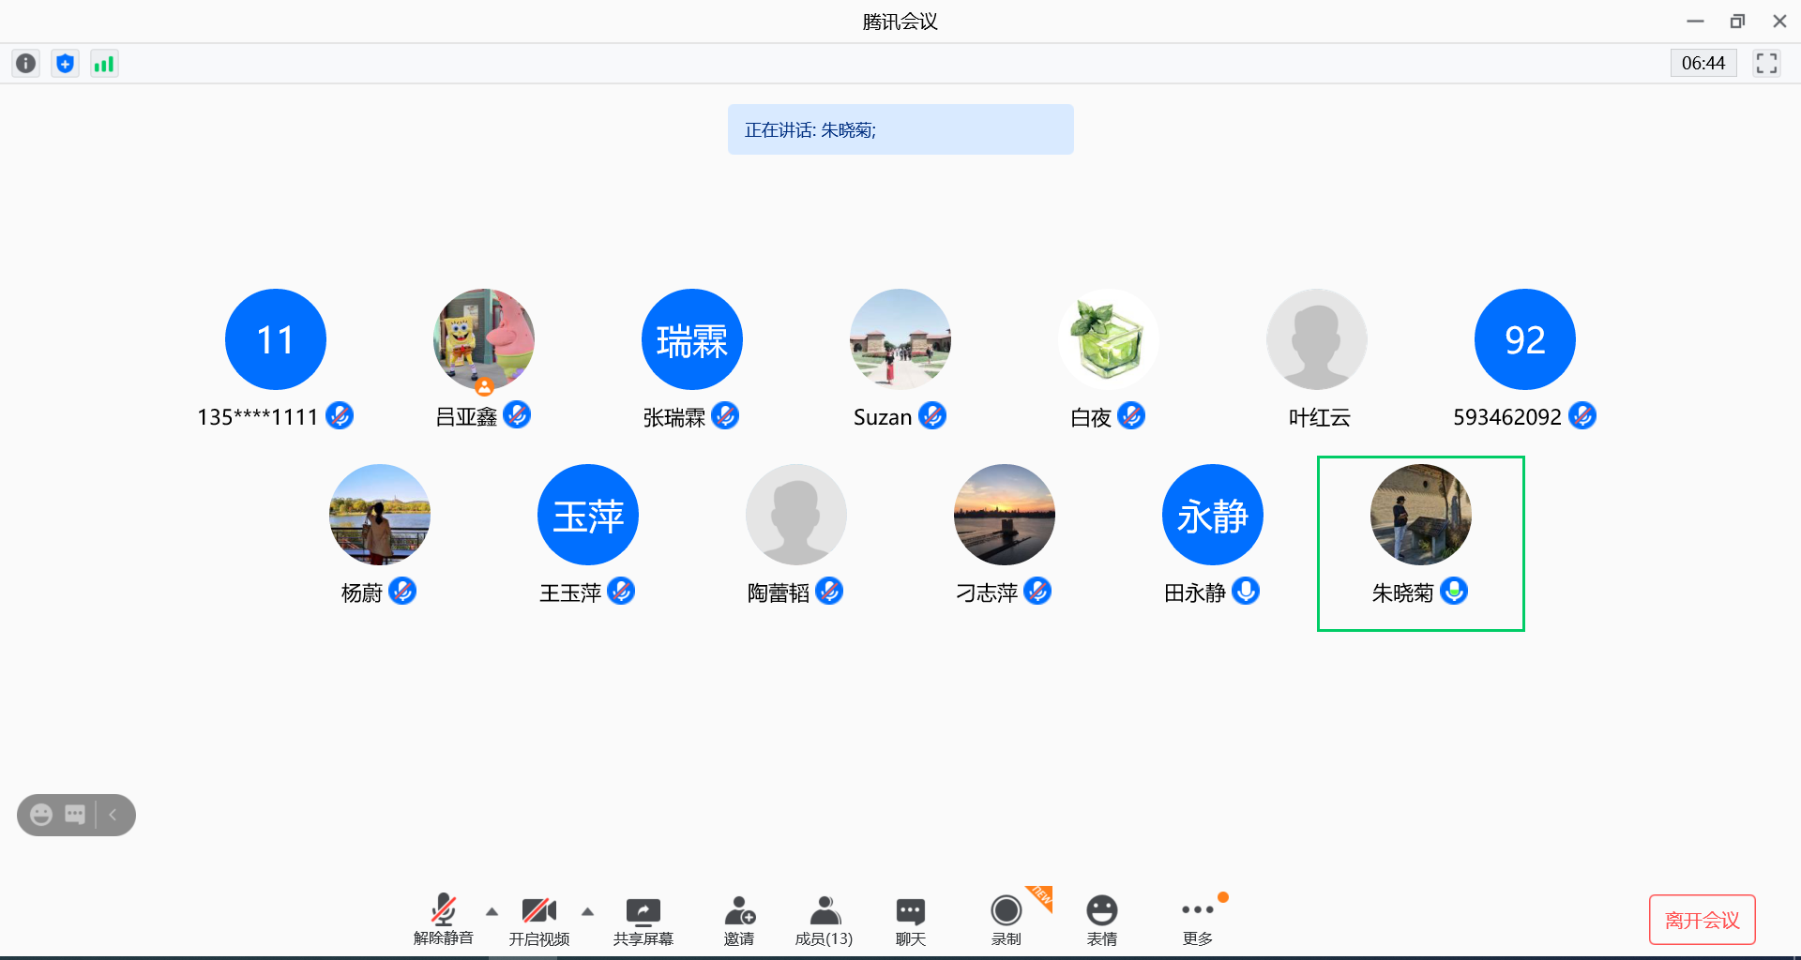Screen dimensions: 1801x960
Task: Click the 06:44 meeting timer
Action: [1703, 64]
